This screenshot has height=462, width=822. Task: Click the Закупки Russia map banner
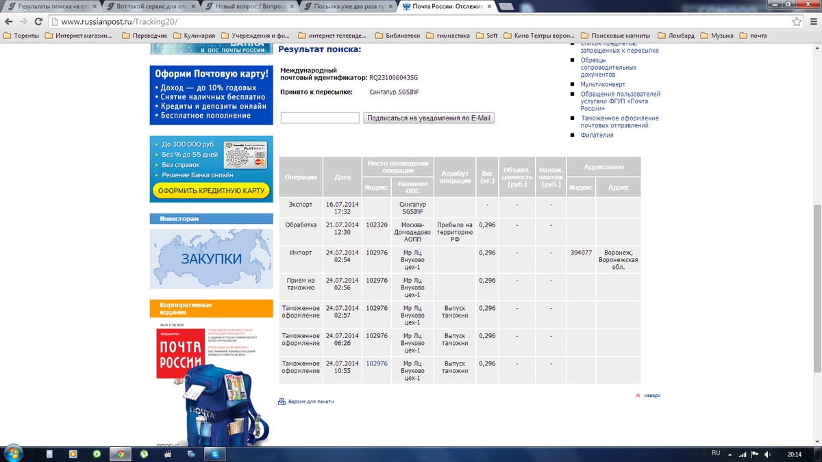coord(211,259)
